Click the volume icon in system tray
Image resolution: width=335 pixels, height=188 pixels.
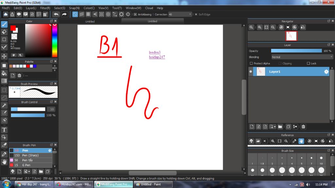[x=308, y=184]
